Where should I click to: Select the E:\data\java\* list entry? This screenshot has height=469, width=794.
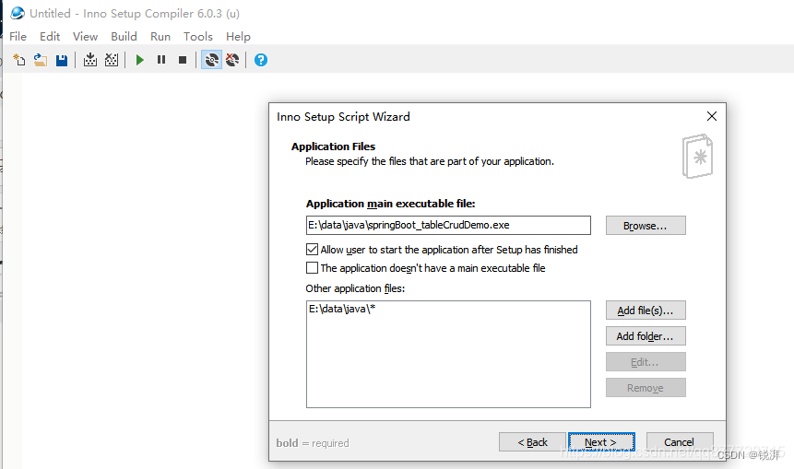point(342,309)
